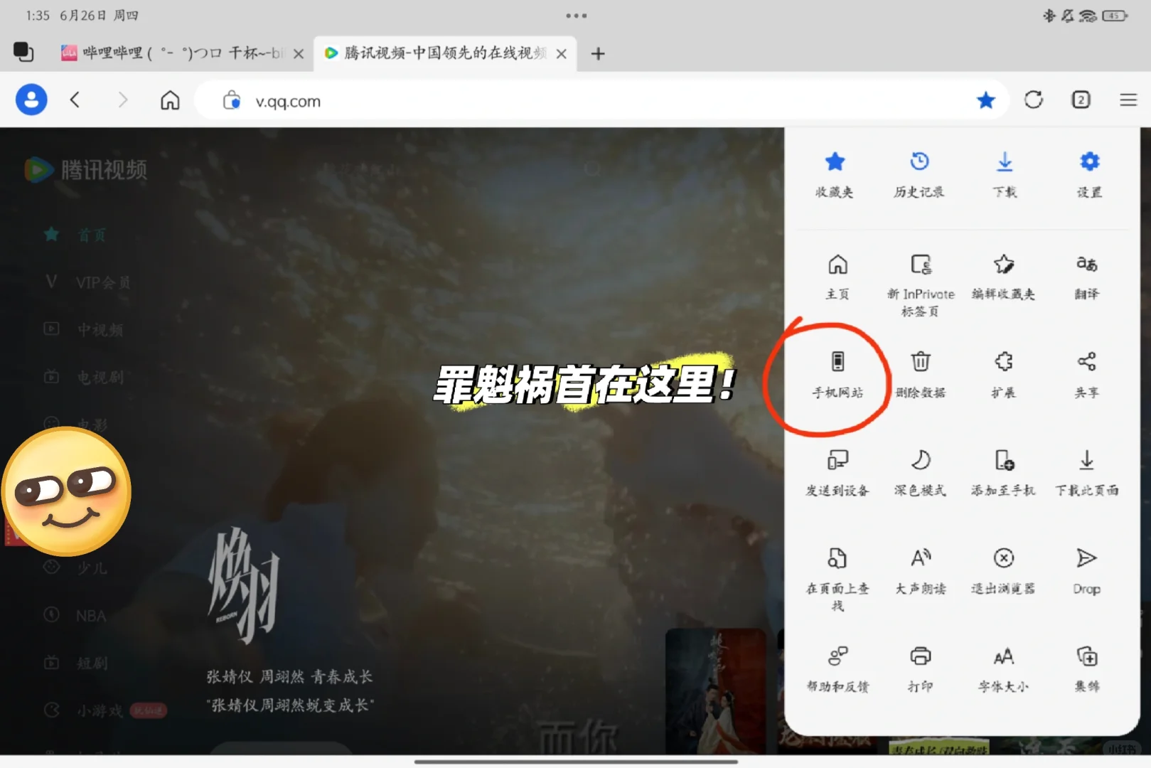Open Extensions (扩展) puzzle icon
Image resolution: width=1151 pixels, height=768 pixels.
(x=1003, y=374)
